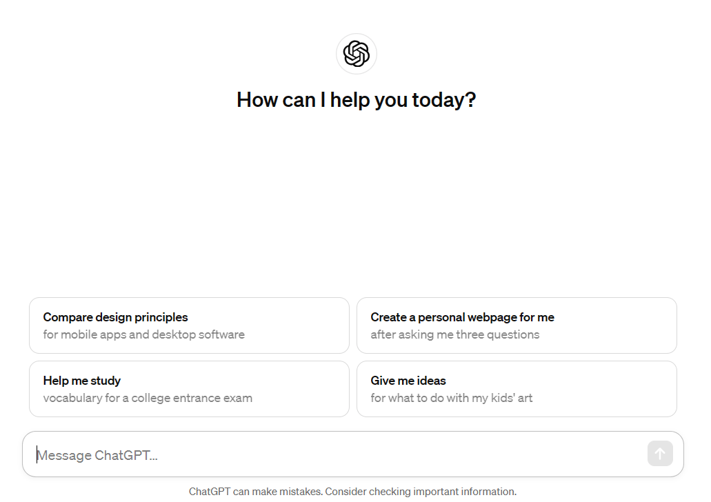Open the 'Give me ideas' suggestion title

pos(408,381)
